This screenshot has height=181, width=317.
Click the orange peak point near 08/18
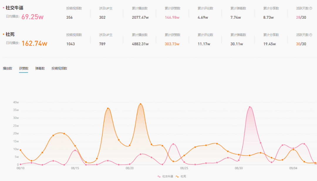click(x=108, y=108)
